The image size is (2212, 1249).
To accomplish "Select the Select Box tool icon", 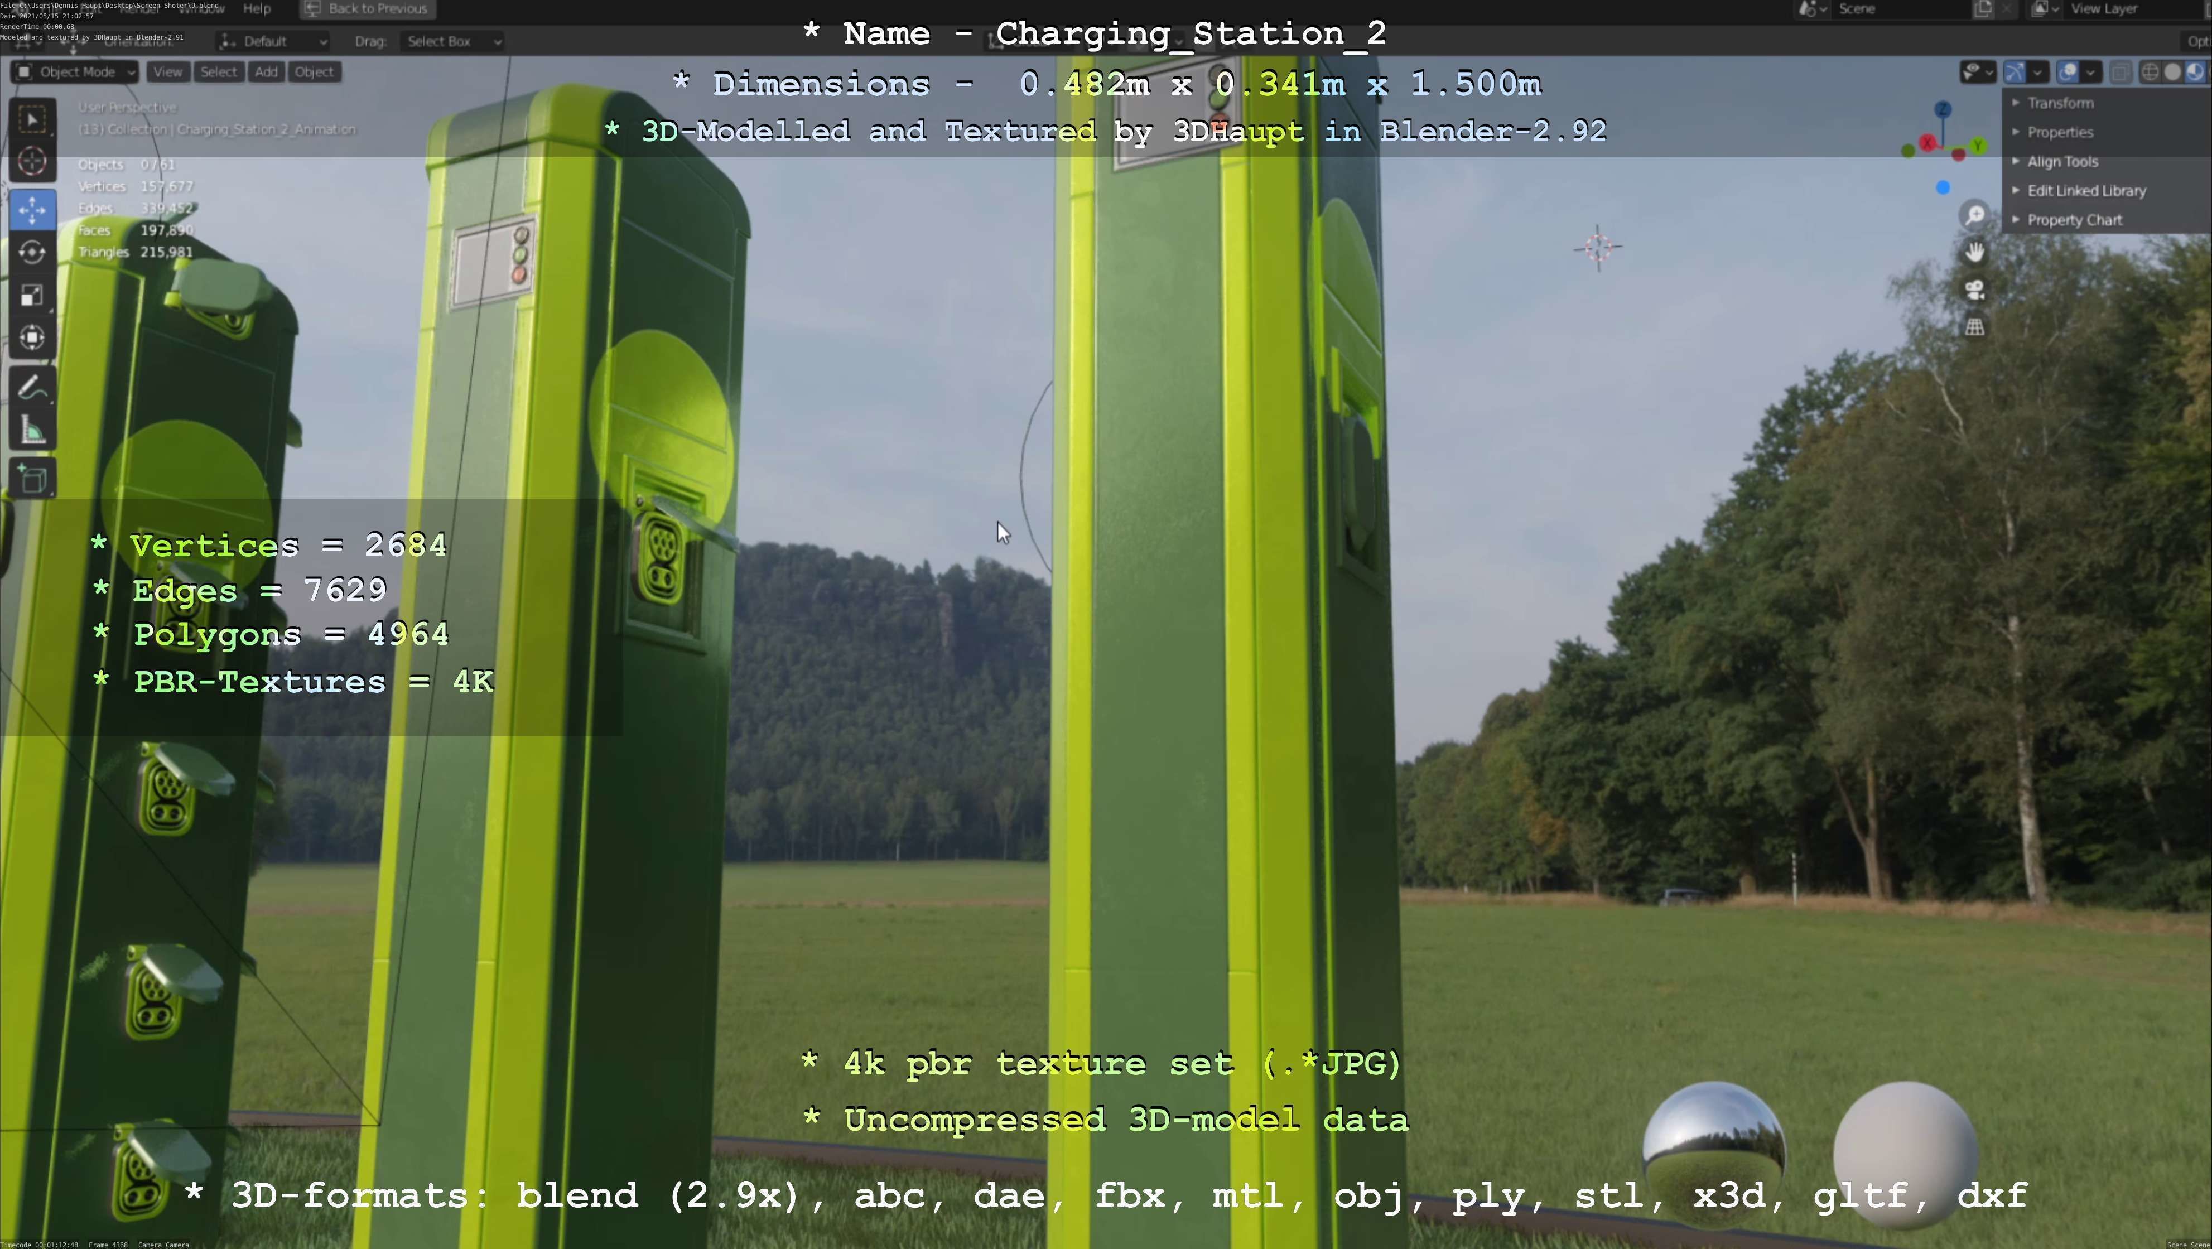I will pos(32,119).
